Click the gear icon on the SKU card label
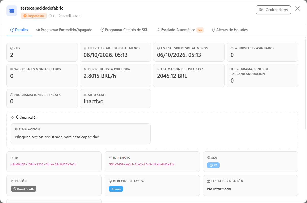This screenshot has height=203, width=307. (x=209, y=158)
